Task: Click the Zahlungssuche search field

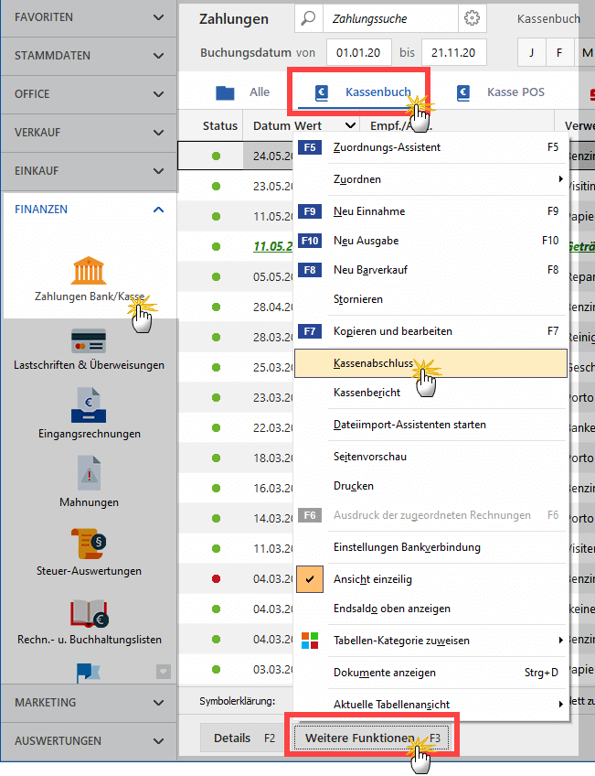Action: click(391, 18)
